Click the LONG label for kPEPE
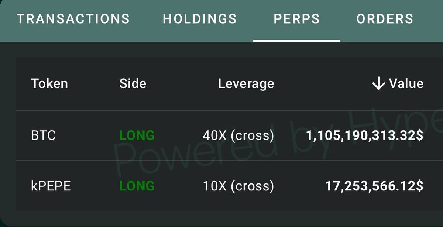Image resolution: width=443 pixels, height=227 pixels. tap(137, 186)
